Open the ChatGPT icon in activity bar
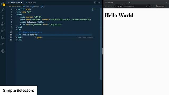 [3, 51]
